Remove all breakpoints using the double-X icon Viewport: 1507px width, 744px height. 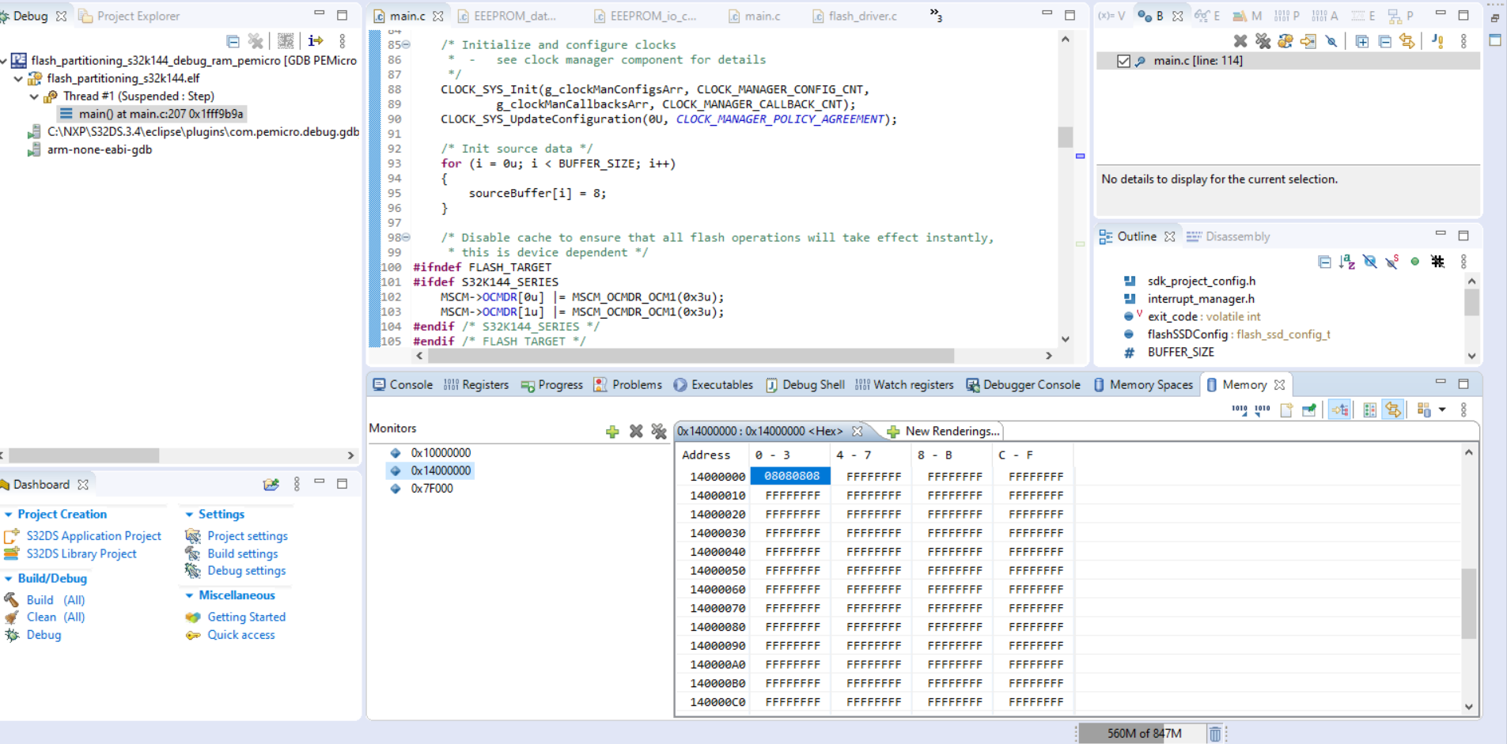1263,40
